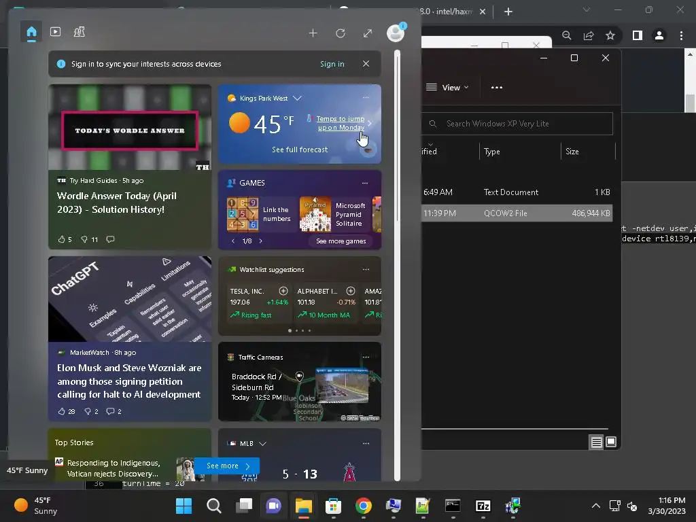
Task: Click the widgets panel scrollbar
Action: tap(397, 266)
